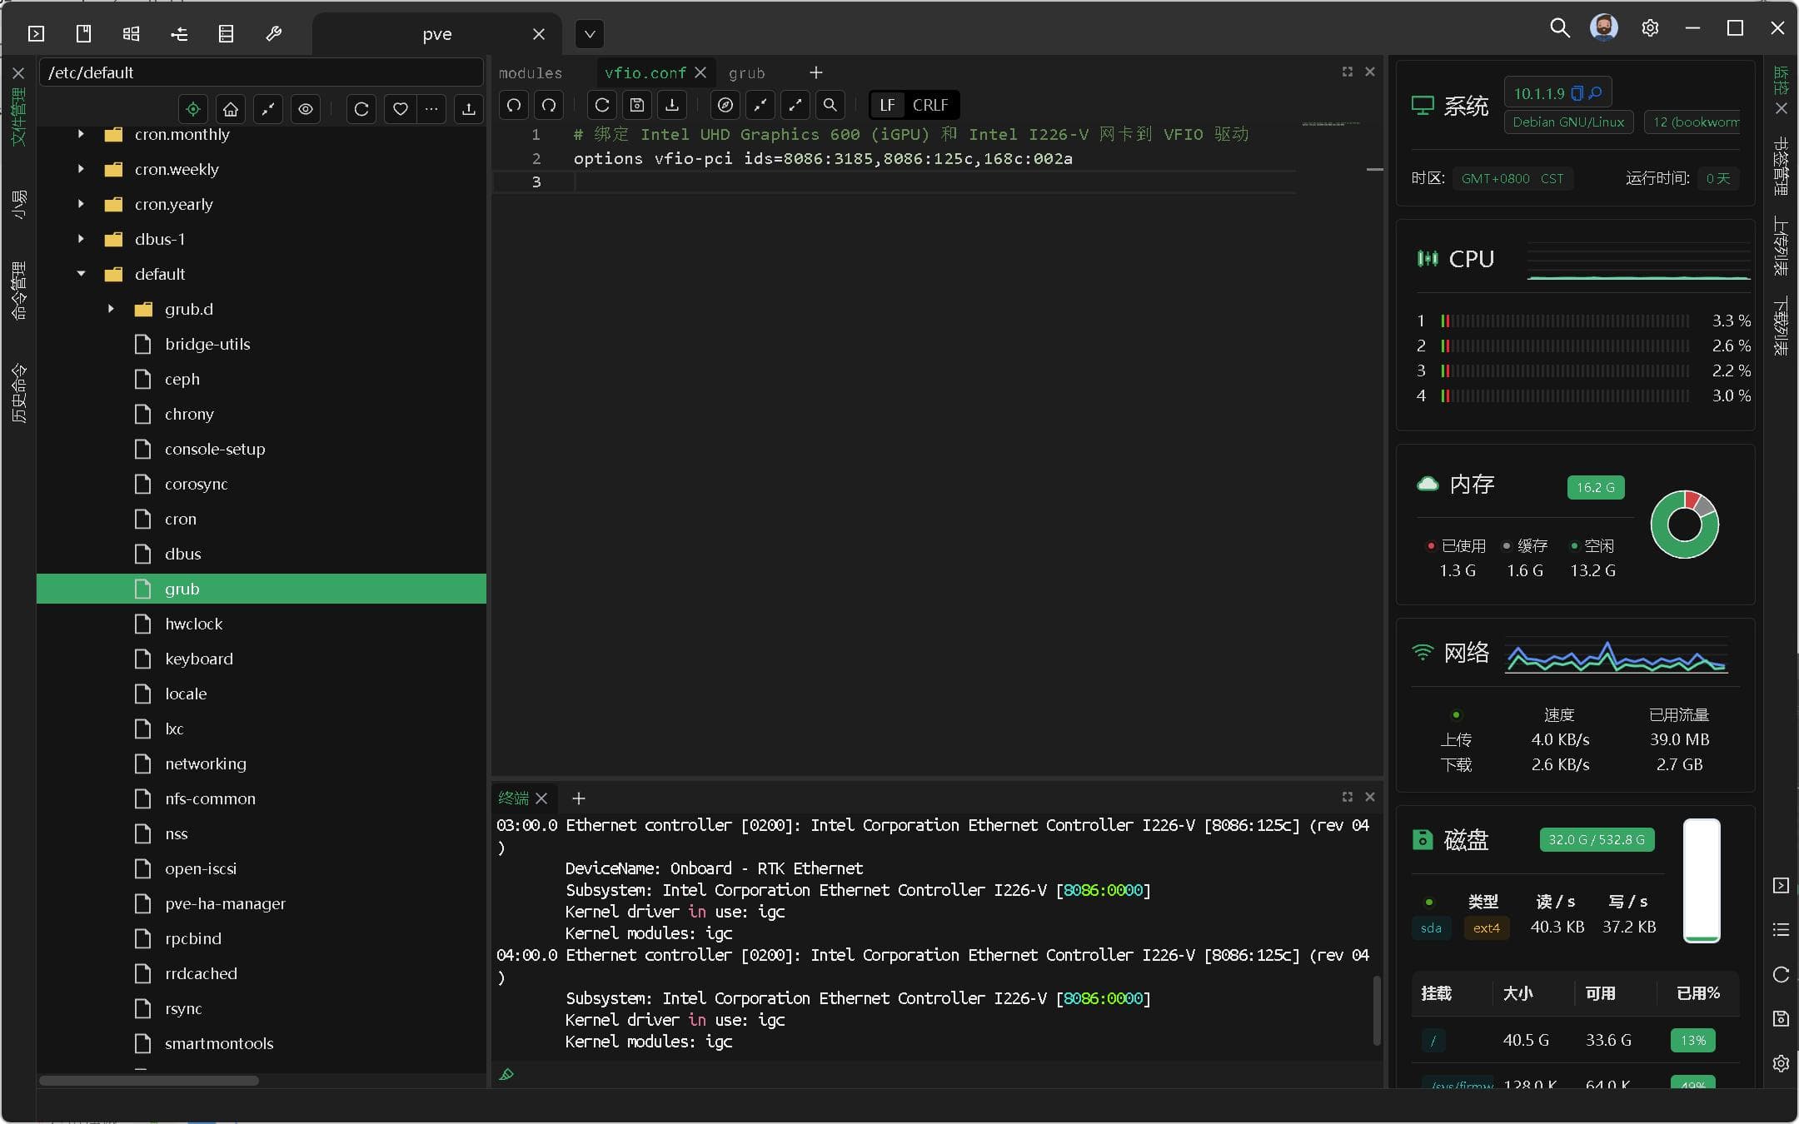The width and height of the screenshot is (1799, 1124).
Task: Add a new editor tab
Action: click(815, 72)
